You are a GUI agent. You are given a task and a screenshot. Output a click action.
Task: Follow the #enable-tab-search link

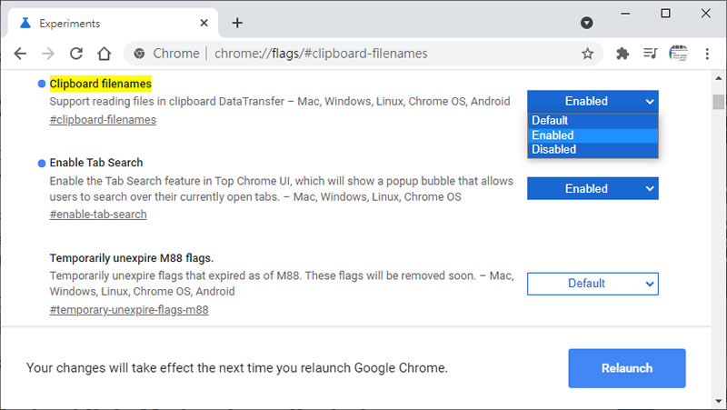pyautogui.click(x=98, y=215)
